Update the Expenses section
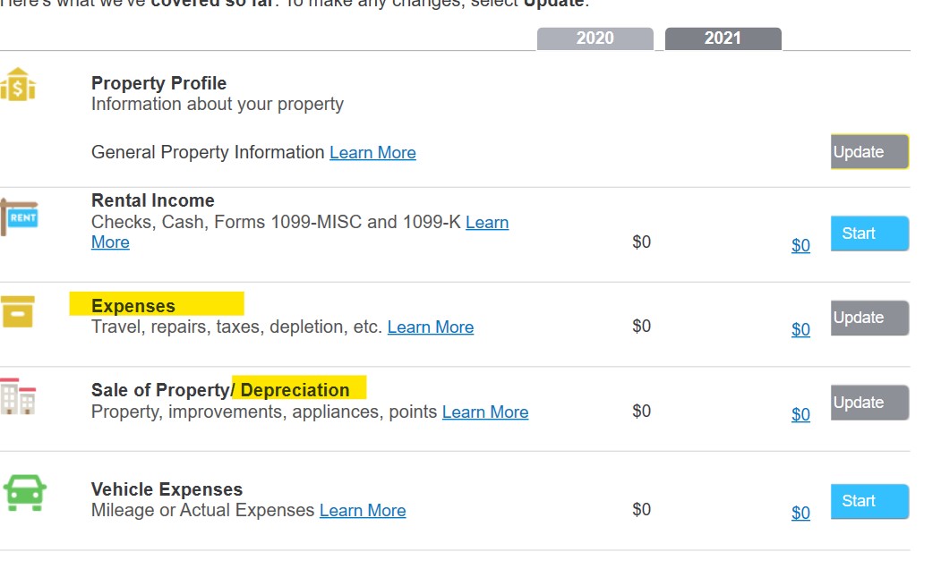Screen dimensions: 941x569 (869, 318)
